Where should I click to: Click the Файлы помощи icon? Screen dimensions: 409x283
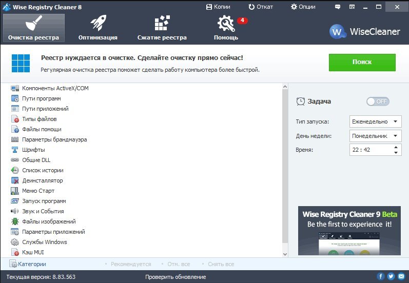pyautogui.click(x=15, y=129)
